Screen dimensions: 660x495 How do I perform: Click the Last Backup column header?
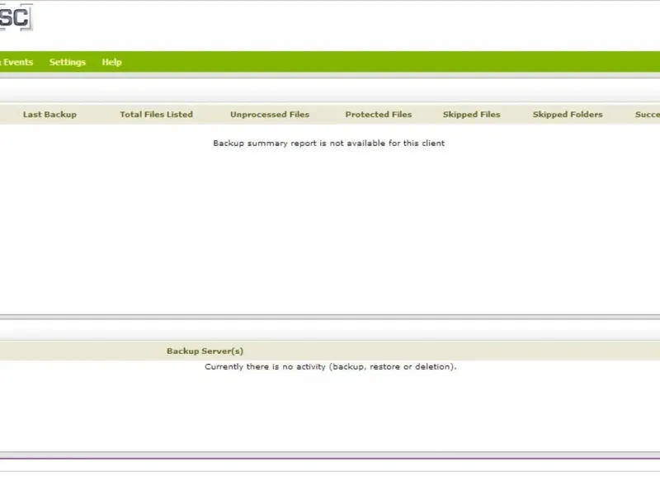(x=49, y=115)
